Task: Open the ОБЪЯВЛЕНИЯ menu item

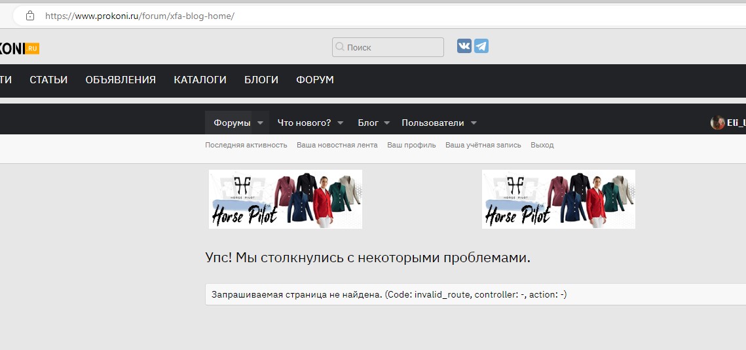Action: pyautogui.click(x=121, y=80)
